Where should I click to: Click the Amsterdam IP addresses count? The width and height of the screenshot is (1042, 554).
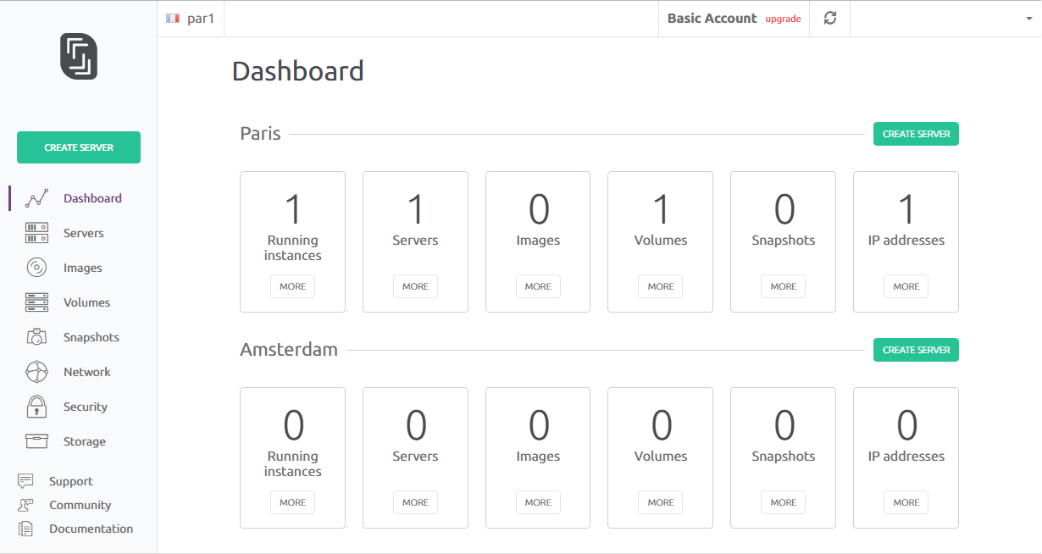(x=906, y=425)
